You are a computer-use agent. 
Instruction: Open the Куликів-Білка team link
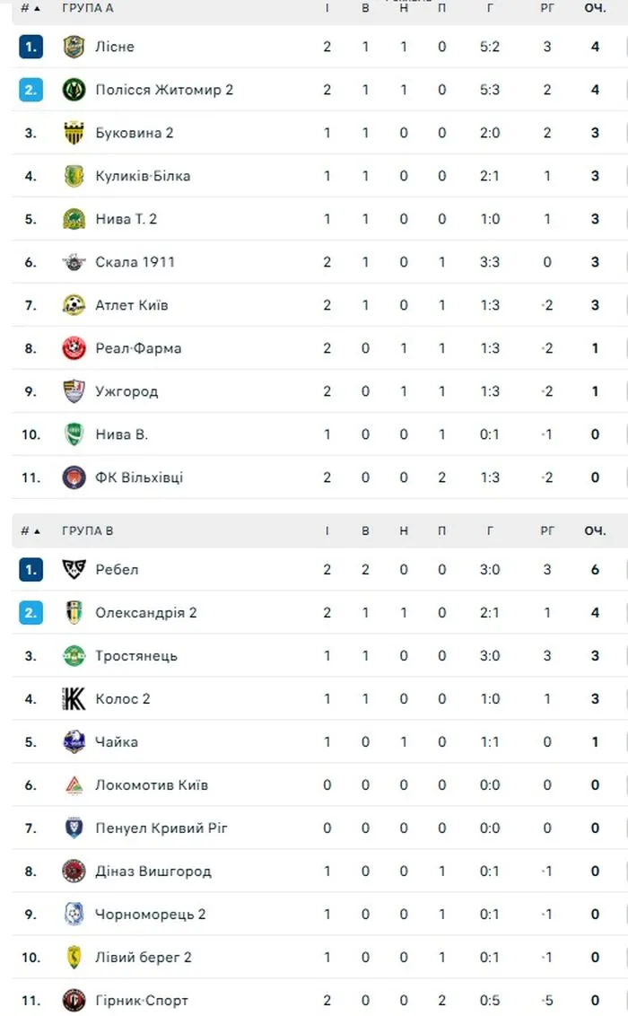pyautogui.click(x=143, y=176)
